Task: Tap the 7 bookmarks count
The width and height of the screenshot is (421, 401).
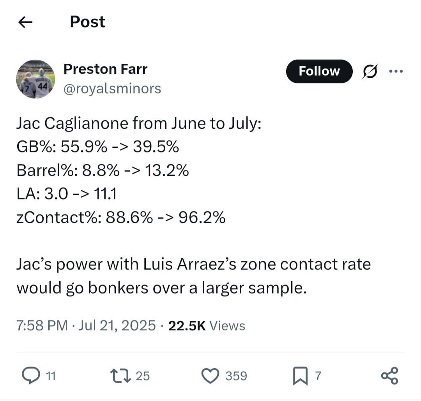Action: (318, 376)
